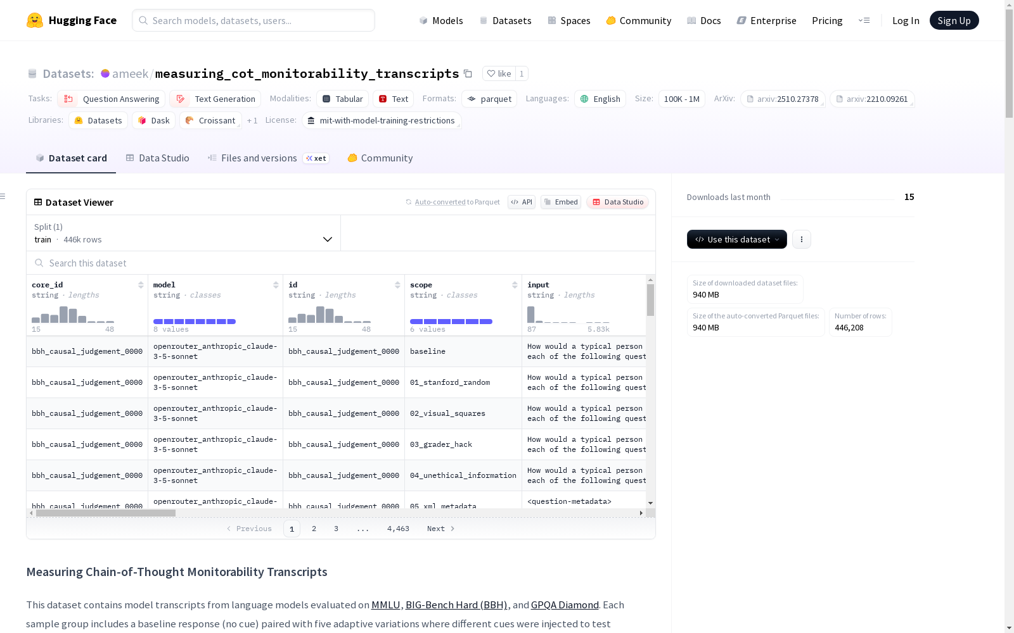The image size is (1014, 633).
Task: Click the English language tag
Action: pos(600,99)
